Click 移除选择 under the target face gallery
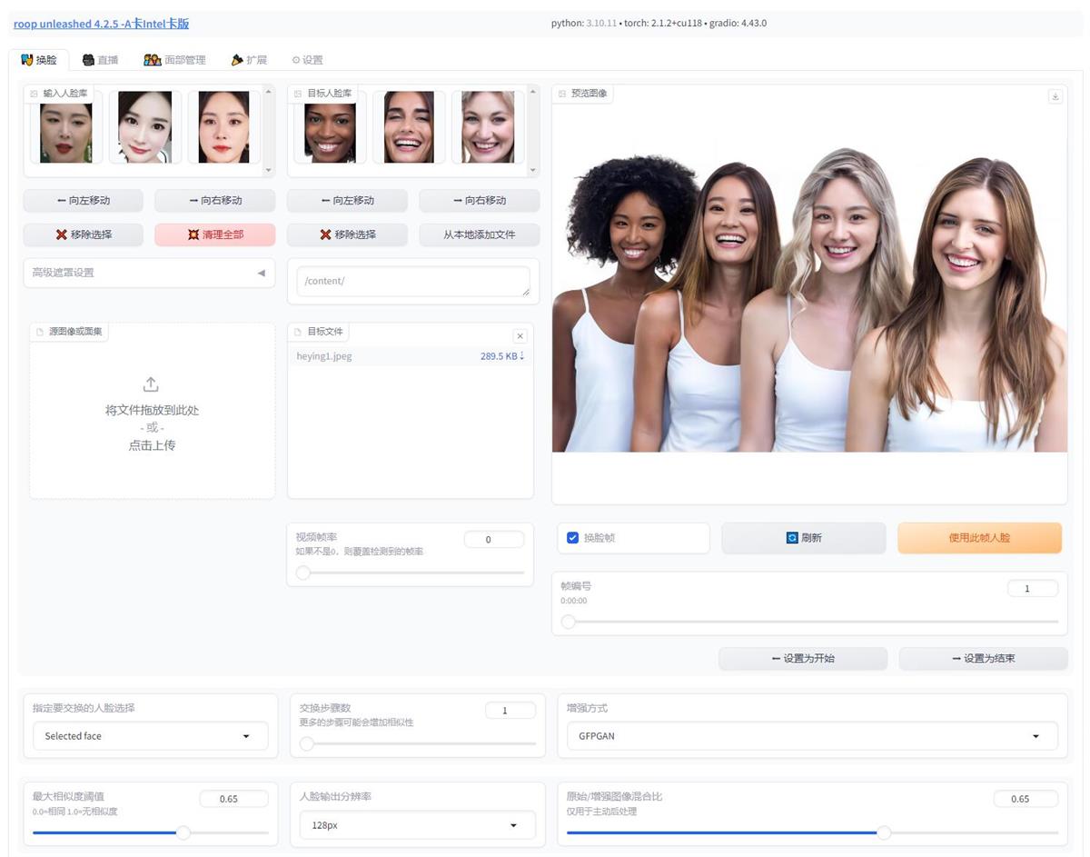Viewport: 1090px width, 857px height. pyautogui.click(x=347, y=234)
